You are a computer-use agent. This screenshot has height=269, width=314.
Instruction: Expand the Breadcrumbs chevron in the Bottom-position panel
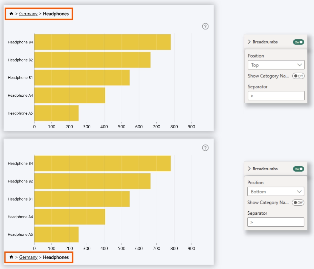click(x=249, y=169)
